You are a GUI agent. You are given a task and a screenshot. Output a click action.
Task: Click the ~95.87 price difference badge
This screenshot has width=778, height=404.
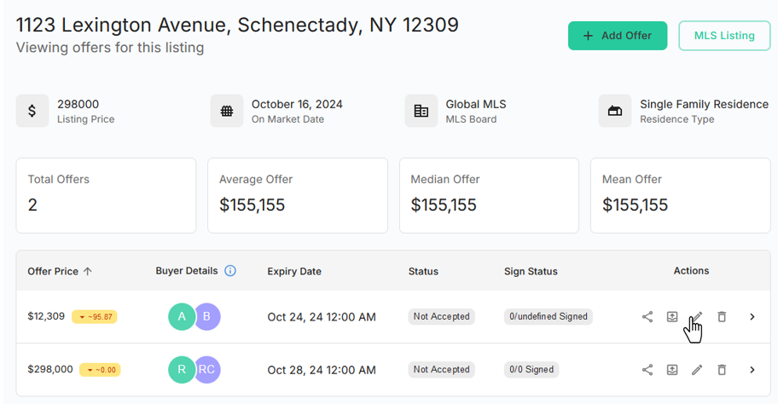95,317
